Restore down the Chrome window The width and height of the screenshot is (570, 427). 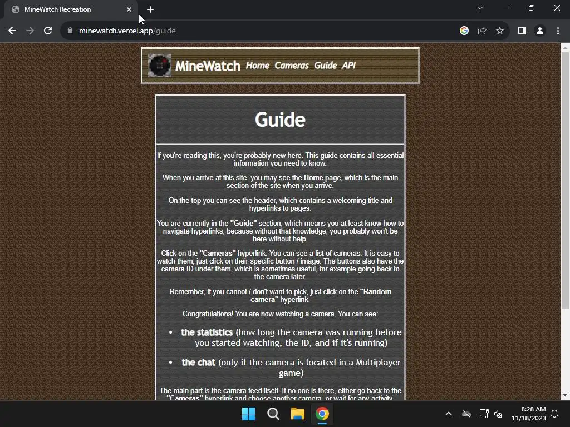[532, 8]
